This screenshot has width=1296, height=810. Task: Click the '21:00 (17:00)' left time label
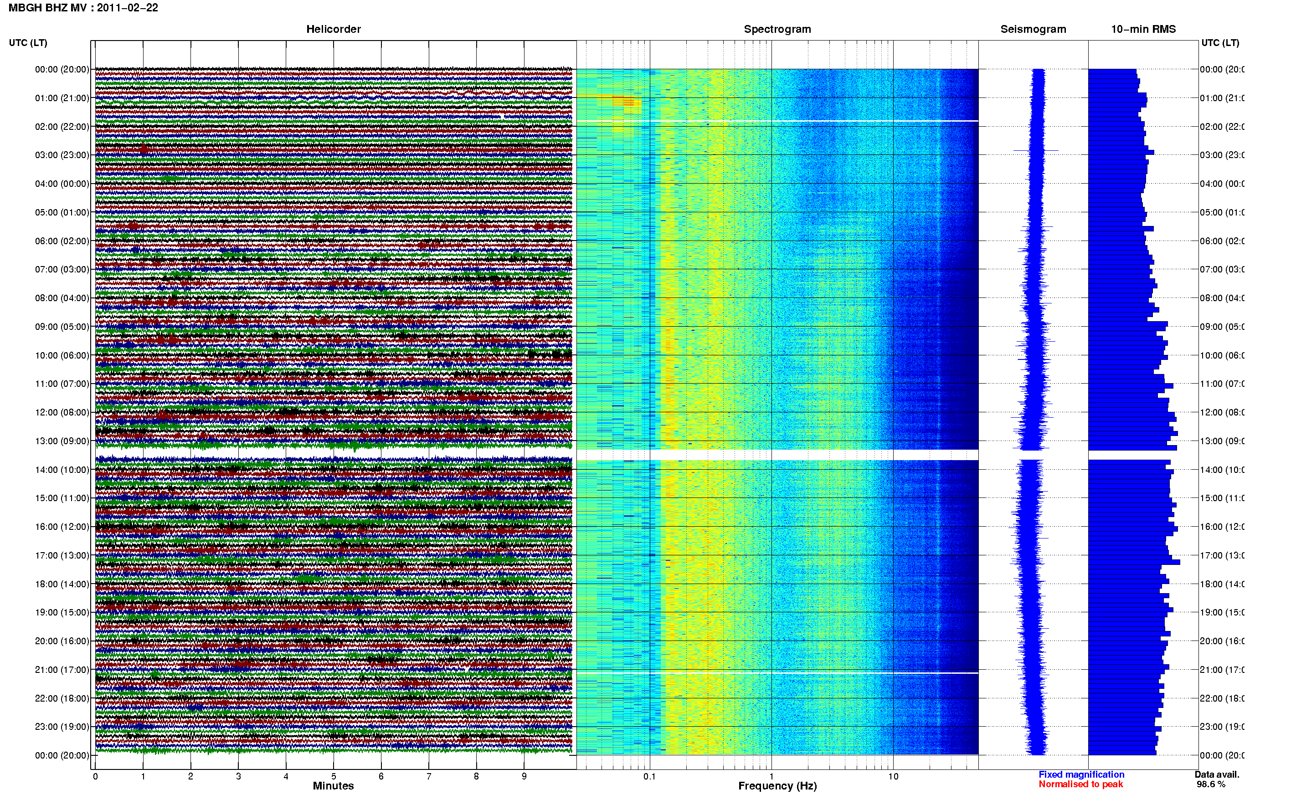point(62,670)
